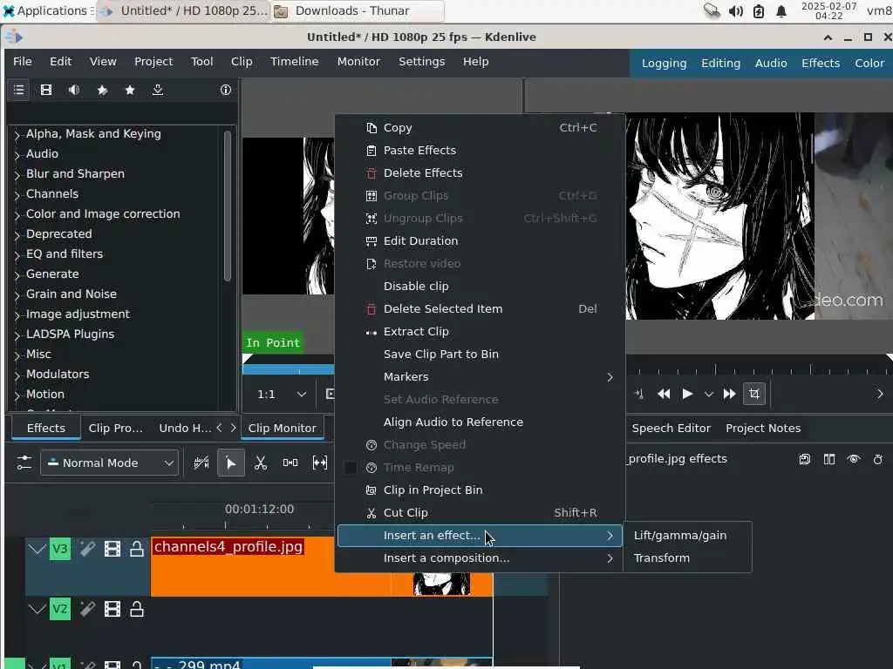Open Downloads - Thunar taskbar window
893x669 pixels.
pyautogui.click(x=358, y=10)
